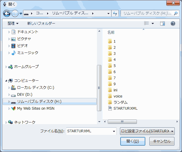The height and width of the screenshot is (152, 182).
Task: Select the voice folder icon
Action: (x=110, y=96)
